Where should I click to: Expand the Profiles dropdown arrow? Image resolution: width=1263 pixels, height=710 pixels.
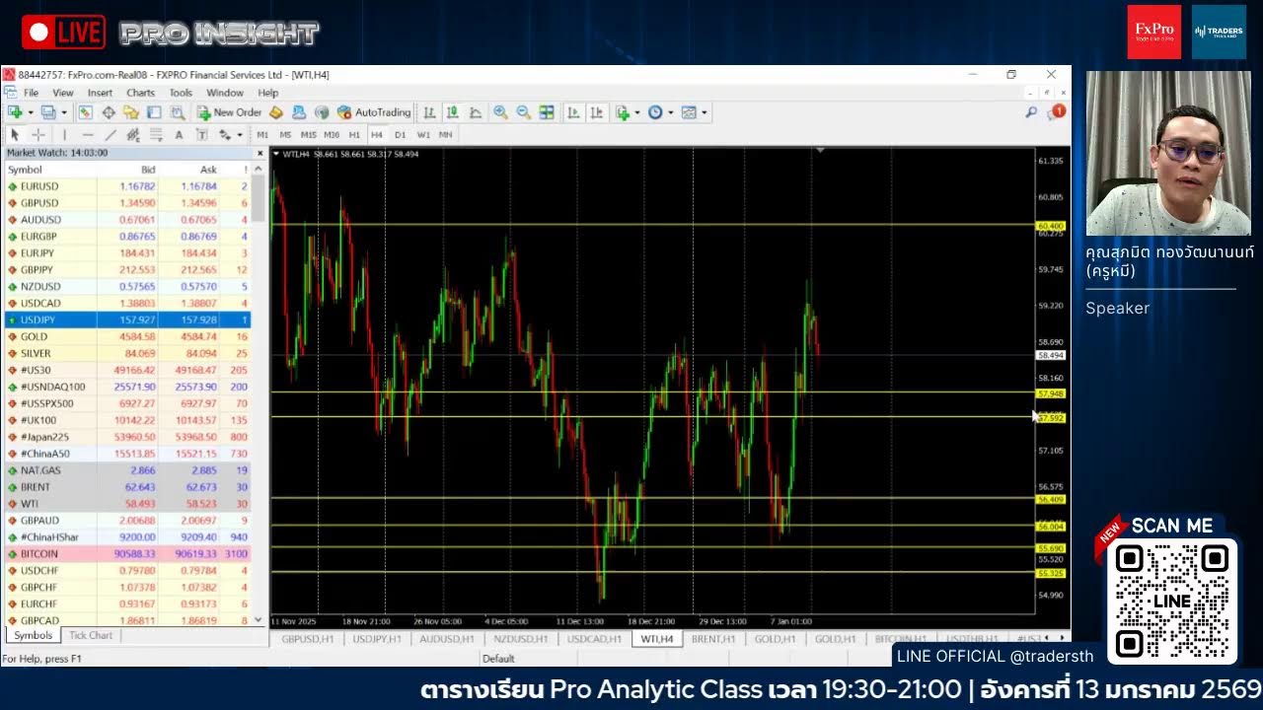pos(64,112)
